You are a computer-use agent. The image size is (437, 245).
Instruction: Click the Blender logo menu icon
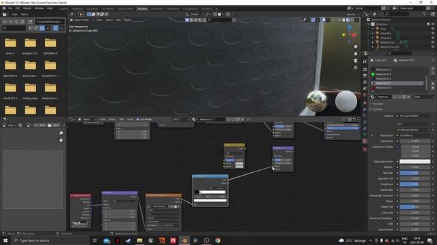4,8
